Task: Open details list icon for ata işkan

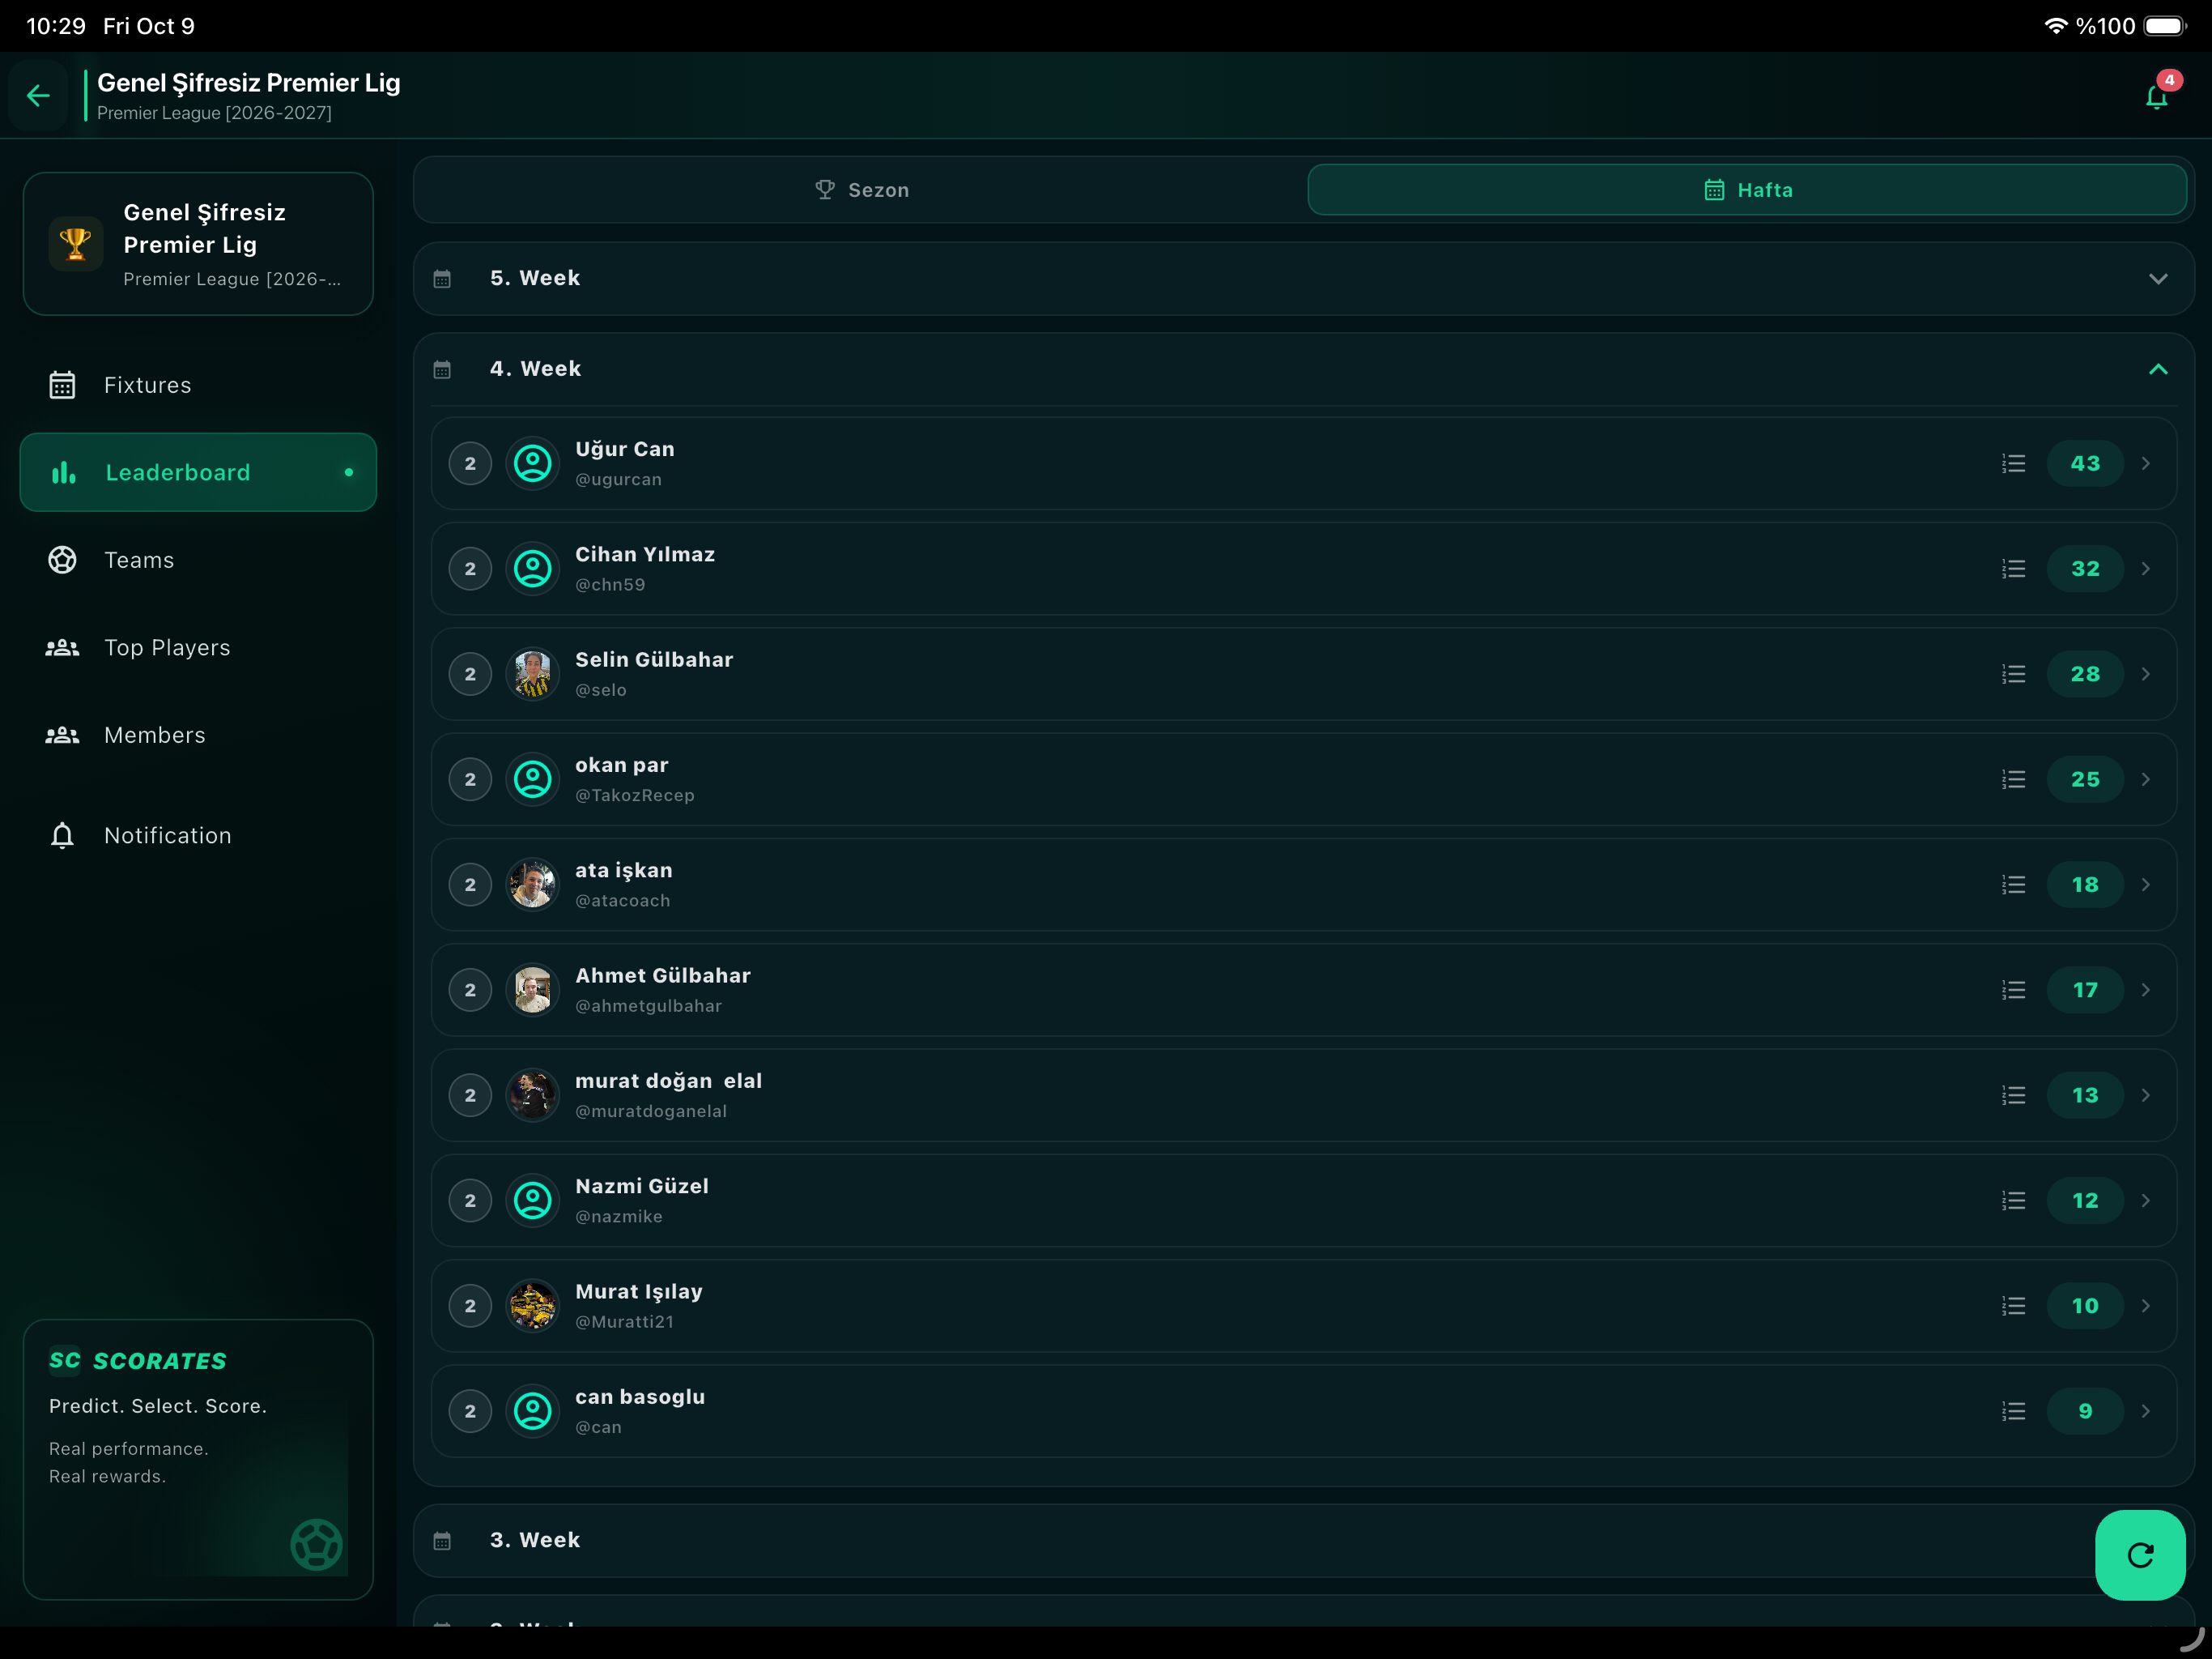Action: point(2014,885)
